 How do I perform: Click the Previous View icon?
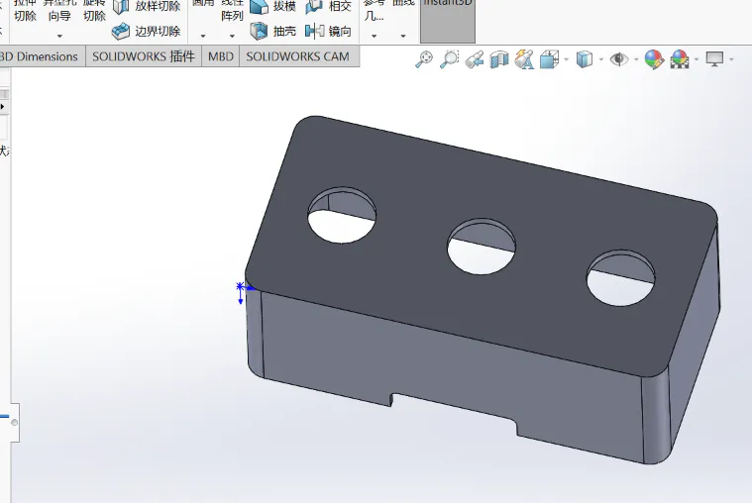475,60
